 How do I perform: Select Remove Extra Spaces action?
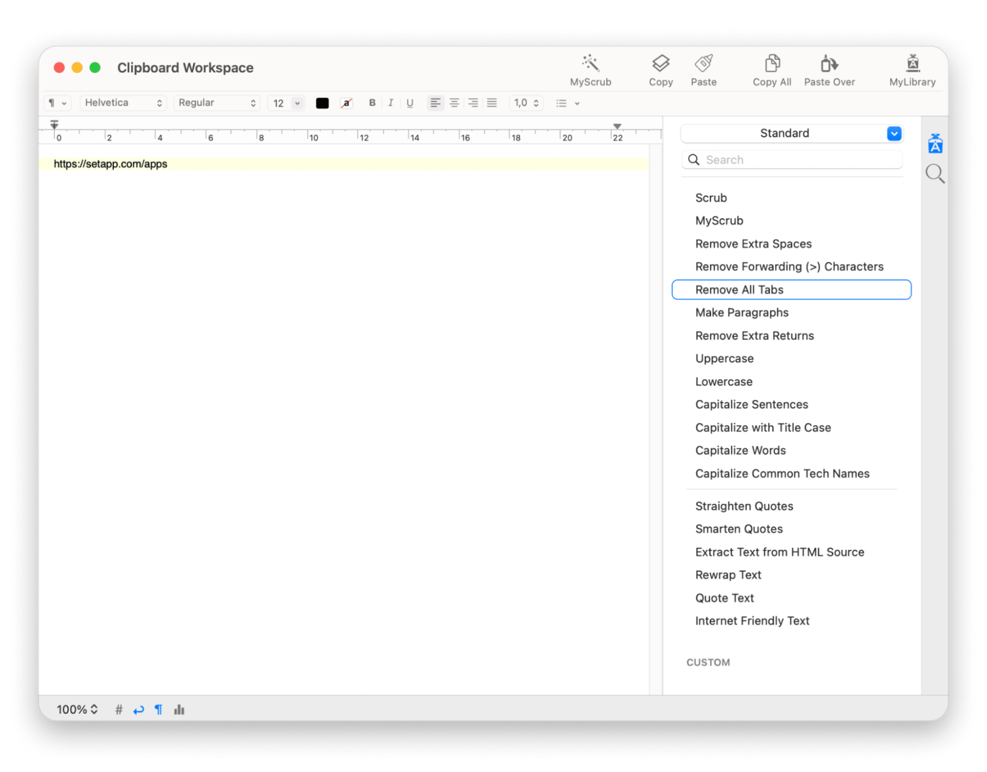coord(753,244)
